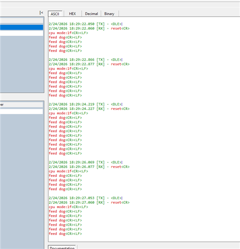Click the last feed dog line in log
Image resolution: width=240 pixels, height=249 pixels.
(x=65, y=233)
